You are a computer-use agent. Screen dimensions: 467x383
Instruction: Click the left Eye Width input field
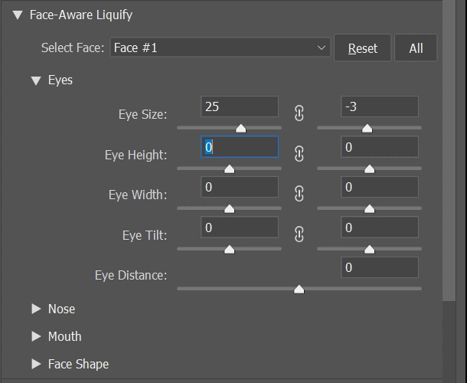coord(240,187)
